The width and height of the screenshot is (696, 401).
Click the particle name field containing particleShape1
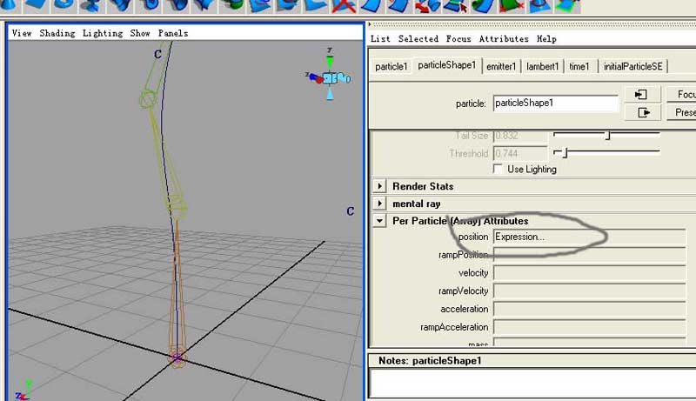[x=555, y=104]
